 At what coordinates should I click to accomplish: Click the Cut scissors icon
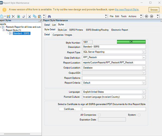pyautogui.click(x=30, y=16)
